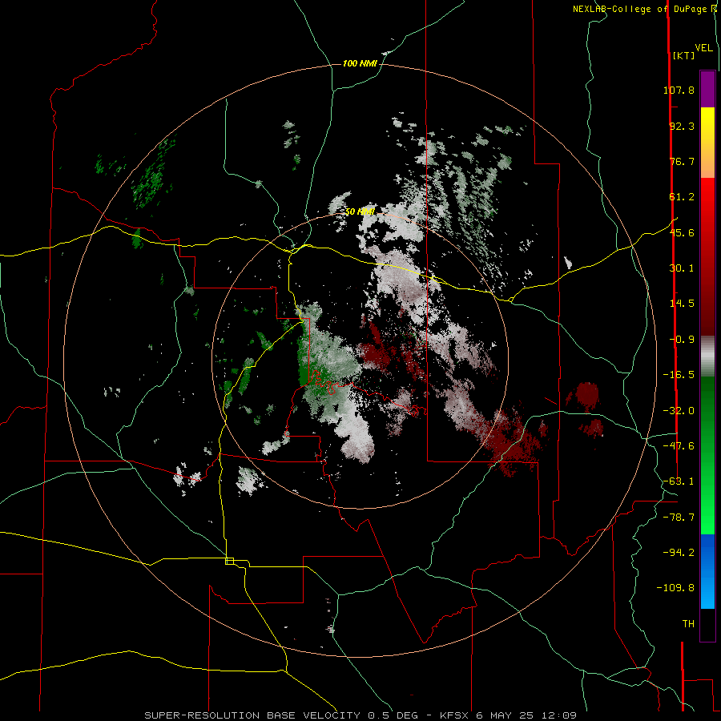Screen dimensions: 721x721
Task: Click the Super-Resolution Base Velocity caption
Action: pyautogui.click(x=360, y=715)
